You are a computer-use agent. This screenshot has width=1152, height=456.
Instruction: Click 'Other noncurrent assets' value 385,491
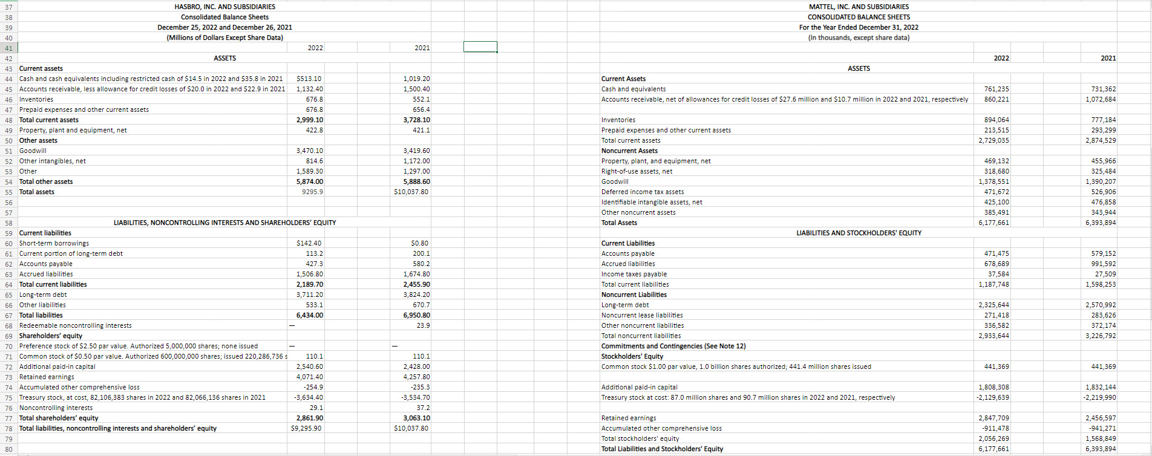[997, 212]
